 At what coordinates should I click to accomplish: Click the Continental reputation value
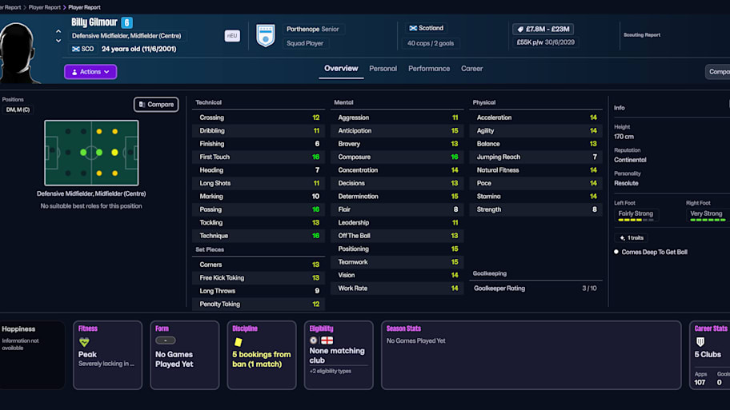coord(630,160)
